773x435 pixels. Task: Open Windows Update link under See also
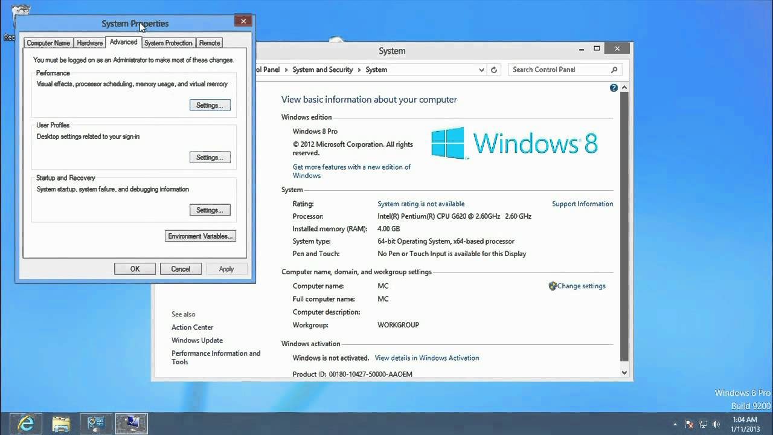(x=197, y=340)
